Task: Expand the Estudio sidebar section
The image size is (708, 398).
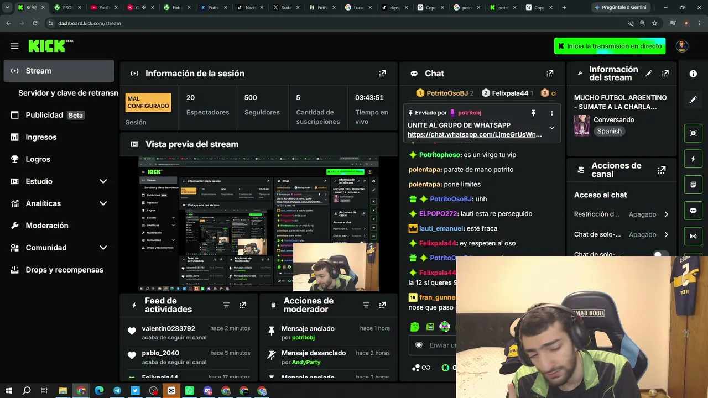Action: tap(103, 181)
